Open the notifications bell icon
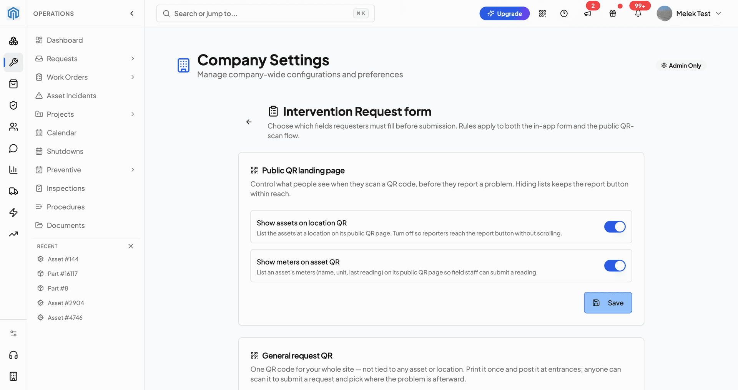 pyautogui.click(x=638, y=13)
